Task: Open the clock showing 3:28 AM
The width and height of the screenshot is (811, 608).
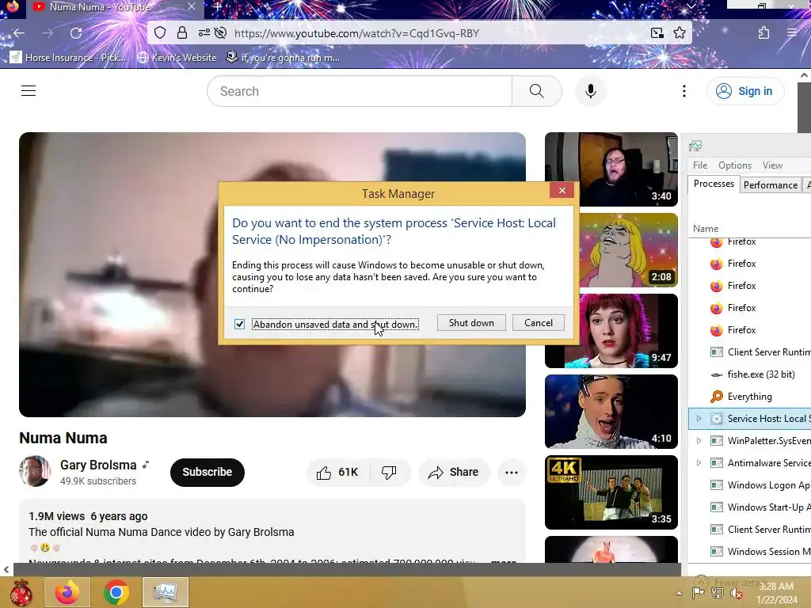Action: click(x=776, y=593)
